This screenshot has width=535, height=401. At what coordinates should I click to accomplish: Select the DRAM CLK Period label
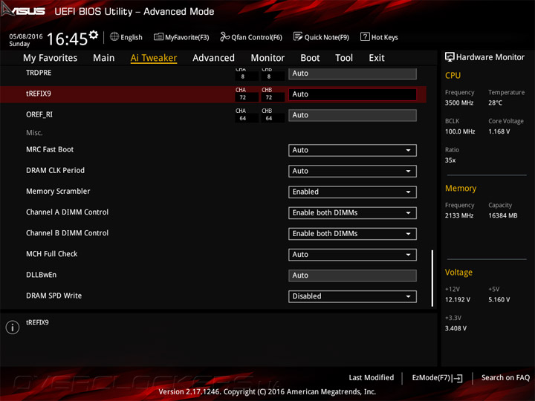coord(55,170)
